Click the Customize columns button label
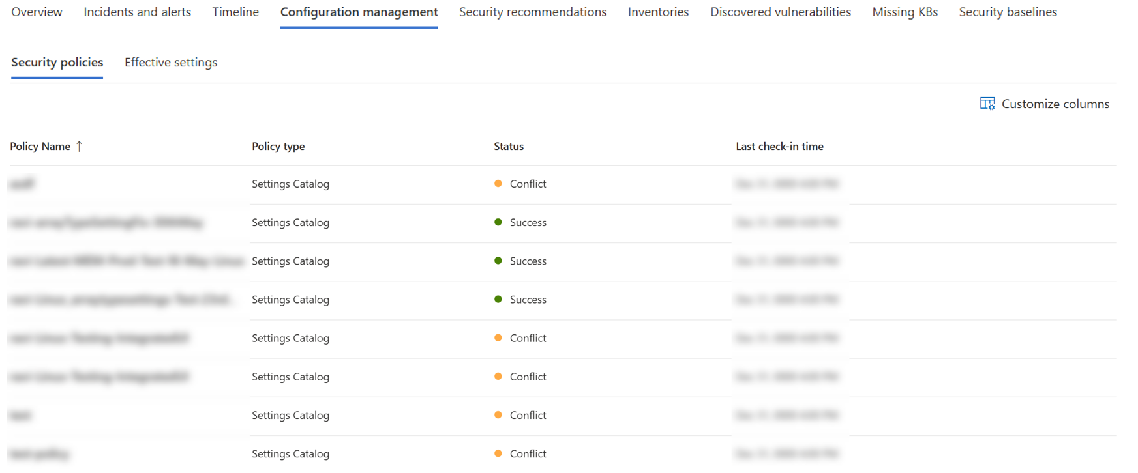The width and height of the screenshot is (1138, 473). [x=1055, y=104]
